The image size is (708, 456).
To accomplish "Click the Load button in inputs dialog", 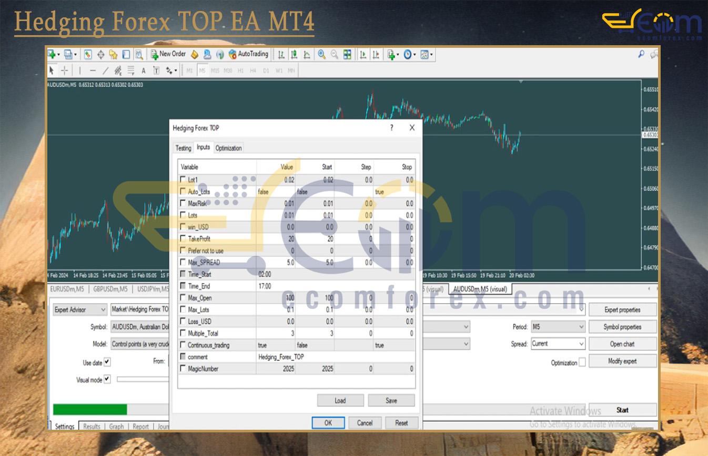I will point(340,400).
